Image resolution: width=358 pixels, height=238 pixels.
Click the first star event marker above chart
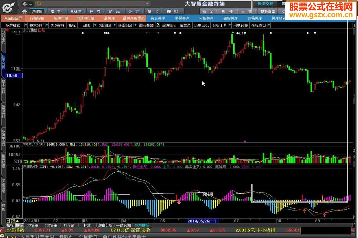(83, 33)
